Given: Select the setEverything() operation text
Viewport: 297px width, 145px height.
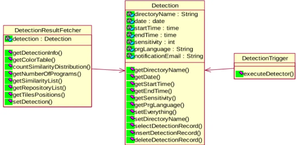Looking at the screenshot, I should pos(155,112).
